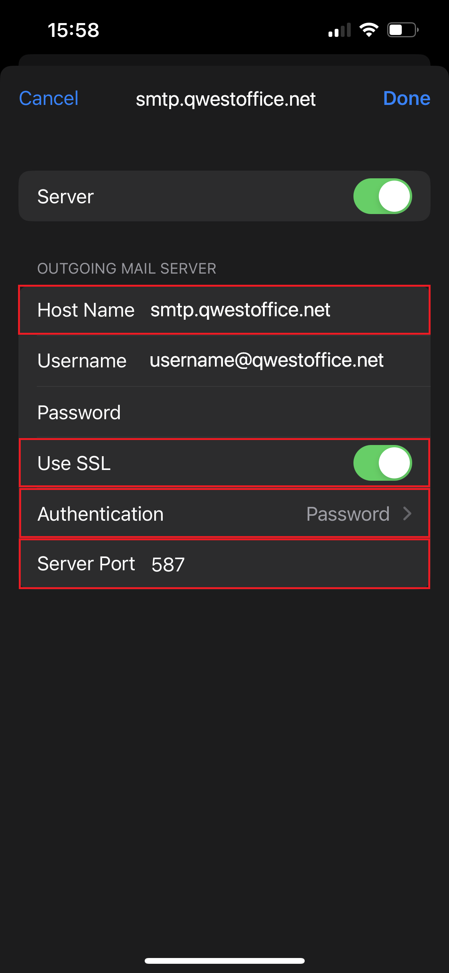Select the Password authentication value
The height and width of the screenshot is (973, 449).
(x=348, y=514)
